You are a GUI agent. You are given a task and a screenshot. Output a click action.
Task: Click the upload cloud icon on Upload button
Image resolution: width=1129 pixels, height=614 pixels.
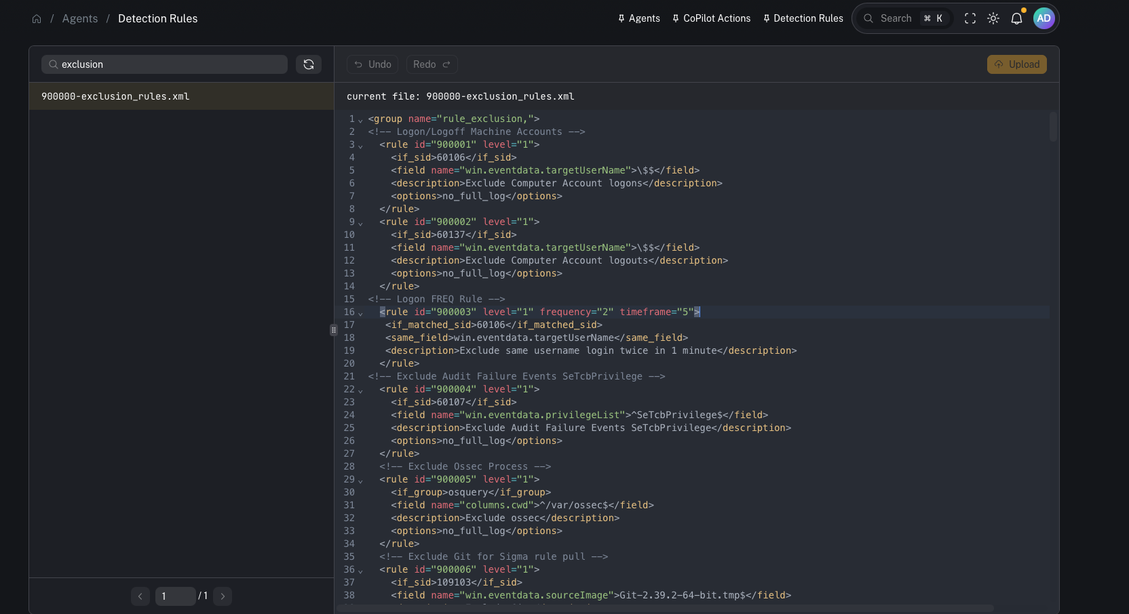998,64
